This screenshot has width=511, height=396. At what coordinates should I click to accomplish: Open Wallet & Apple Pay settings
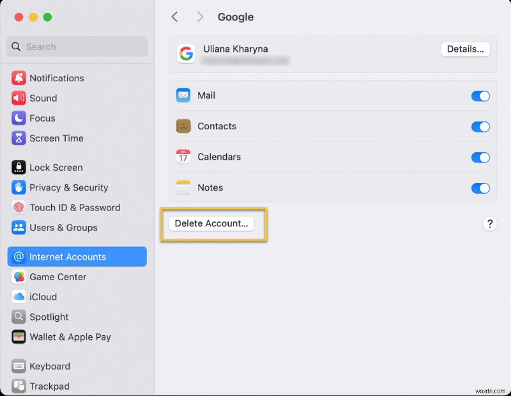[77, 337]
